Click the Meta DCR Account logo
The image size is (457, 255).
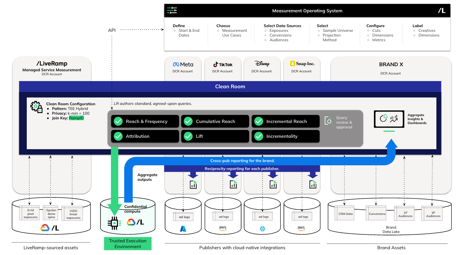[x=183, y=64]
